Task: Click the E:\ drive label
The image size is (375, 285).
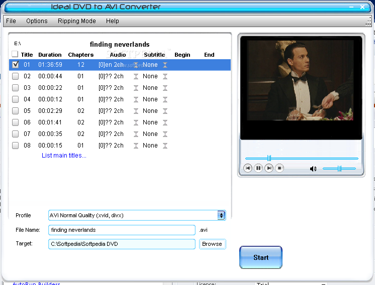Action: click(18, 44)
